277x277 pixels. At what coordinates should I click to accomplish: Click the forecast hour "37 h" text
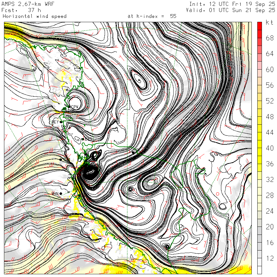pyautogui.click(x=34, y=10)
